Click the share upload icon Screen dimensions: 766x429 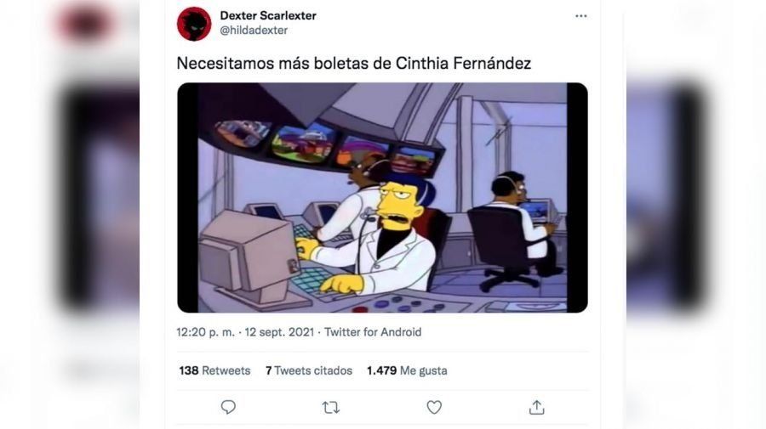[536, 407]
